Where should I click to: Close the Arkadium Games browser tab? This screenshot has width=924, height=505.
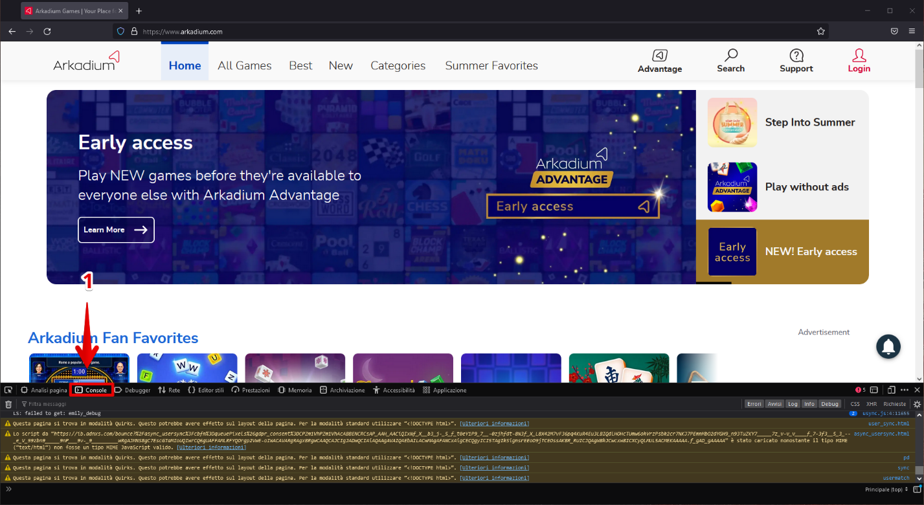point(120,11)
